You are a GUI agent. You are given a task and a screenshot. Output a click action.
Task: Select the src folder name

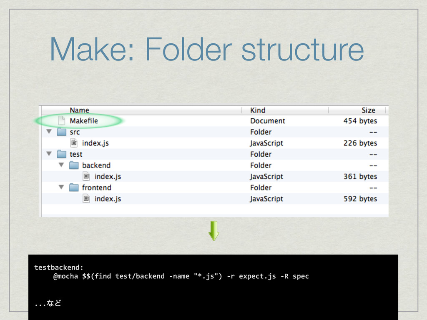pyautogui.click(x=75, y=132)
